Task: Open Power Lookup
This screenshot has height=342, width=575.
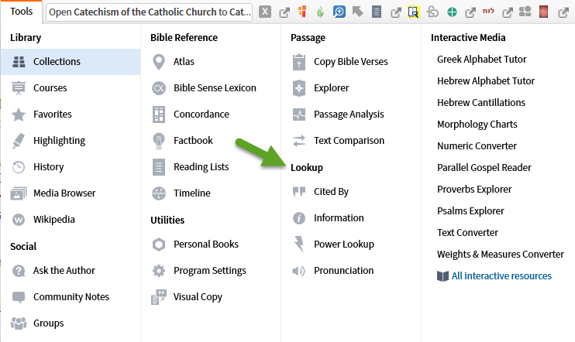Action: [343, 245]
